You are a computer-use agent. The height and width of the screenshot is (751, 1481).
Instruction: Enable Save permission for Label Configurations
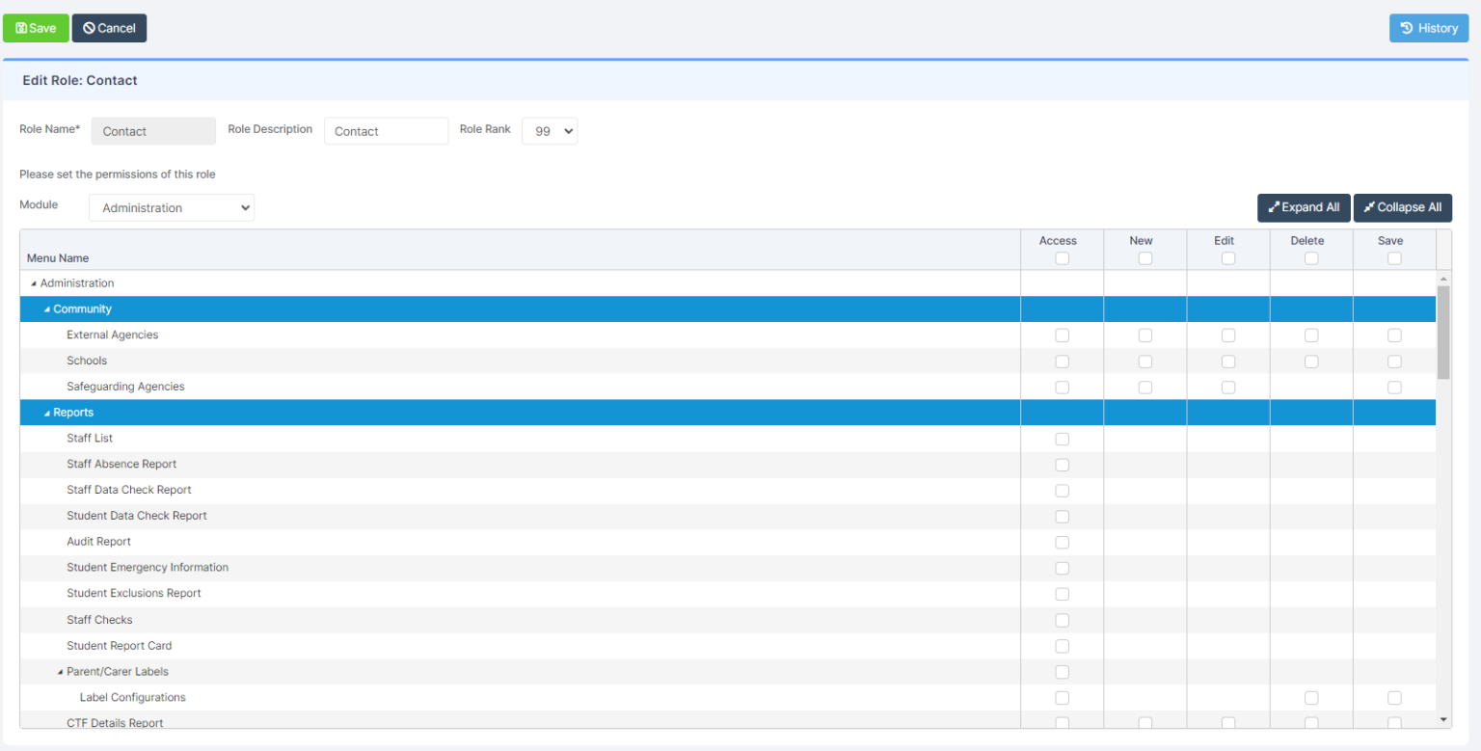[1393, 697]
